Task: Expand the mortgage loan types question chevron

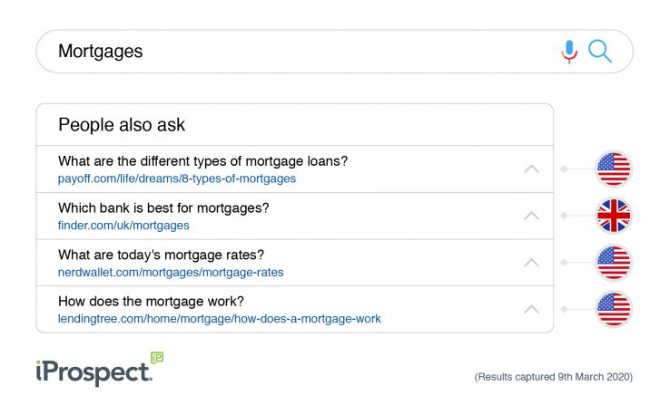Action: click(532, 169)
